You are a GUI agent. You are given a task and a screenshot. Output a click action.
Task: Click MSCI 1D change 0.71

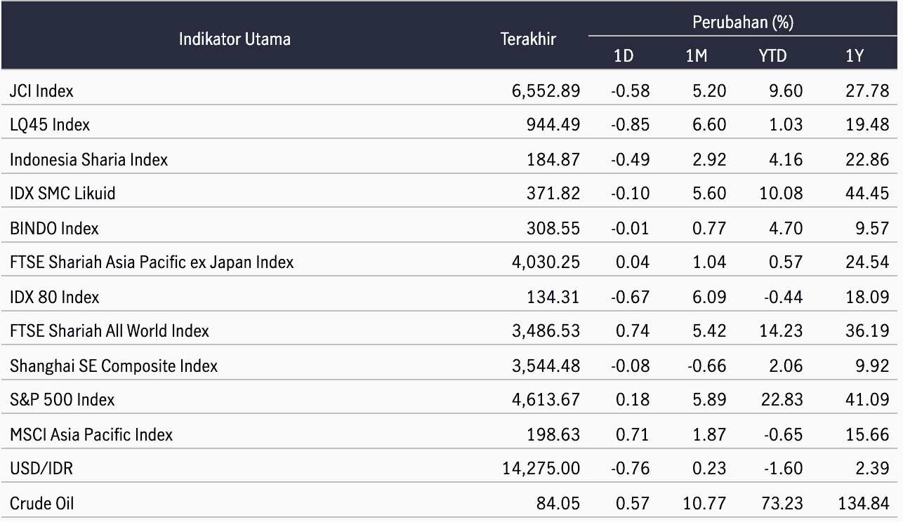tap(633, 434)
